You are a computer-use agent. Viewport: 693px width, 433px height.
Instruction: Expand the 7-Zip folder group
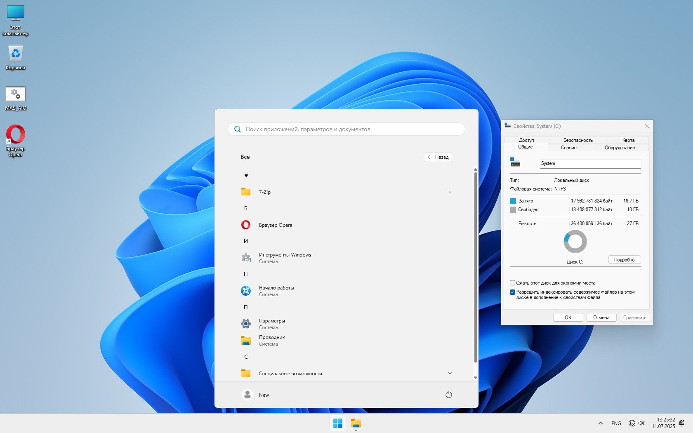pyautogui.click(x=450, y=192)
